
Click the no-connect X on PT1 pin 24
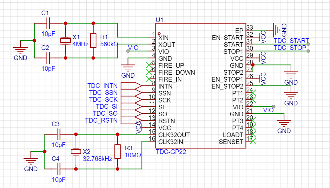tap(253, 93)
